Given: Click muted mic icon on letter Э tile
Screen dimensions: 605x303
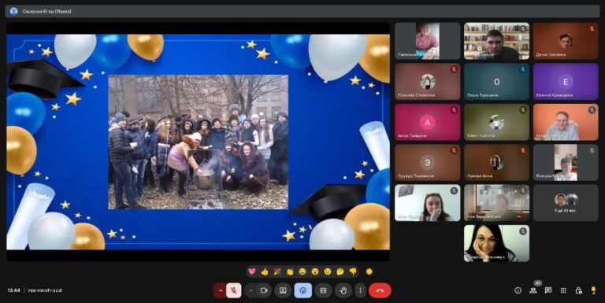Looking at the screenshot, I should [454, 151].
